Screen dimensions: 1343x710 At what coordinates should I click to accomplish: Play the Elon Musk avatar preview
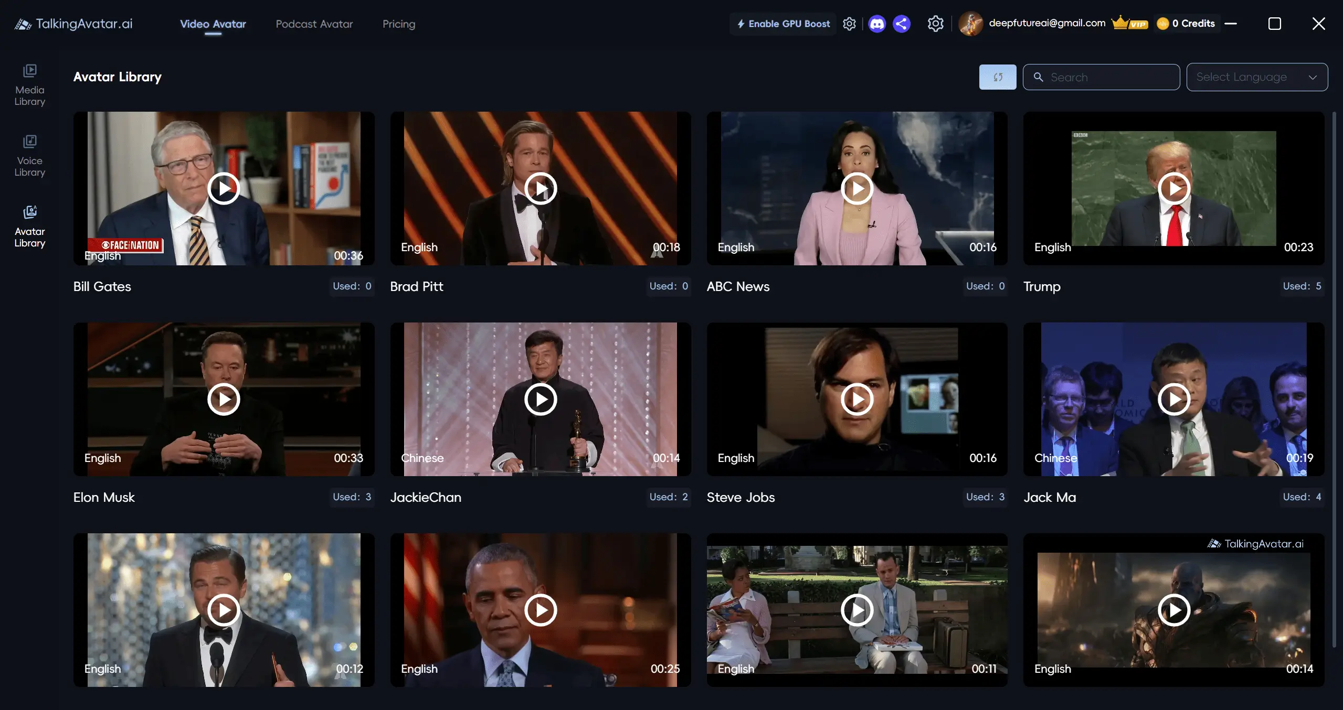[x=224, y=399]
